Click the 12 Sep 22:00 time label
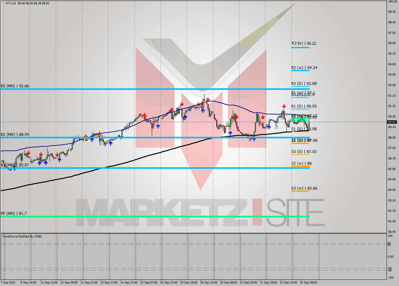 [89, 283]
